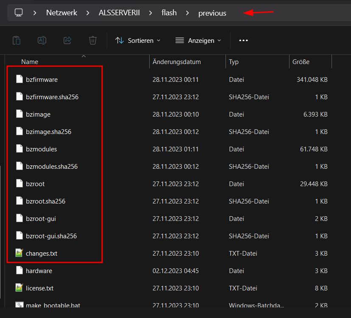The height and width of the screenshot is (318, 351).
Task: Open the Sortieren dropdown
Action: 138,41
